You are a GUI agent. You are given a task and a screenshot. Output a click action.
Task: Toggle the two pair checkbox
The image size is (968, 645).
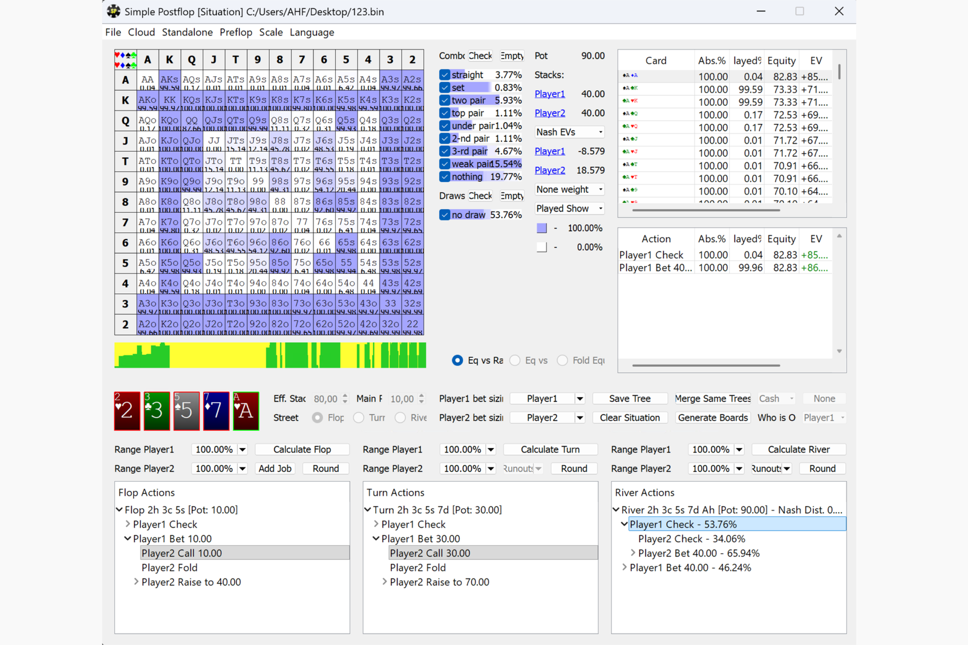(445, 100)
